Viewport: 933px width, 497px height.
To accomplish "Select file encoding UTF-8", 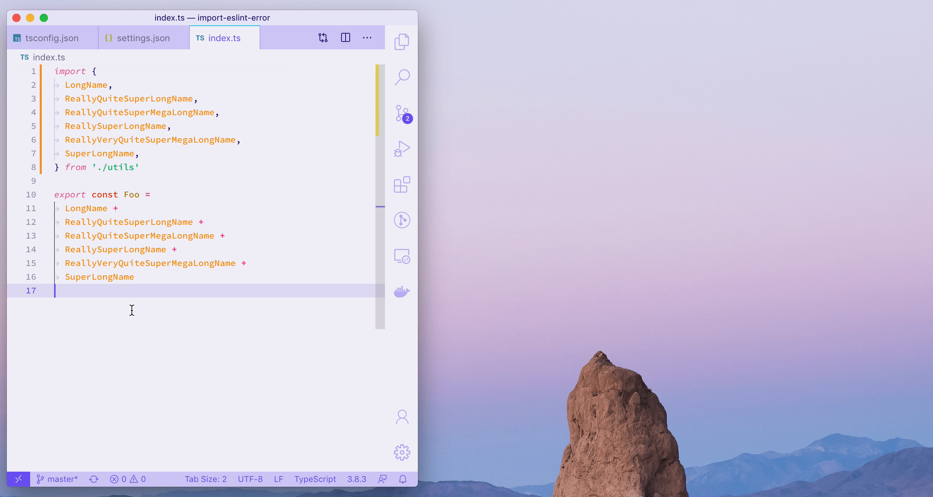I will pos(250,479).
